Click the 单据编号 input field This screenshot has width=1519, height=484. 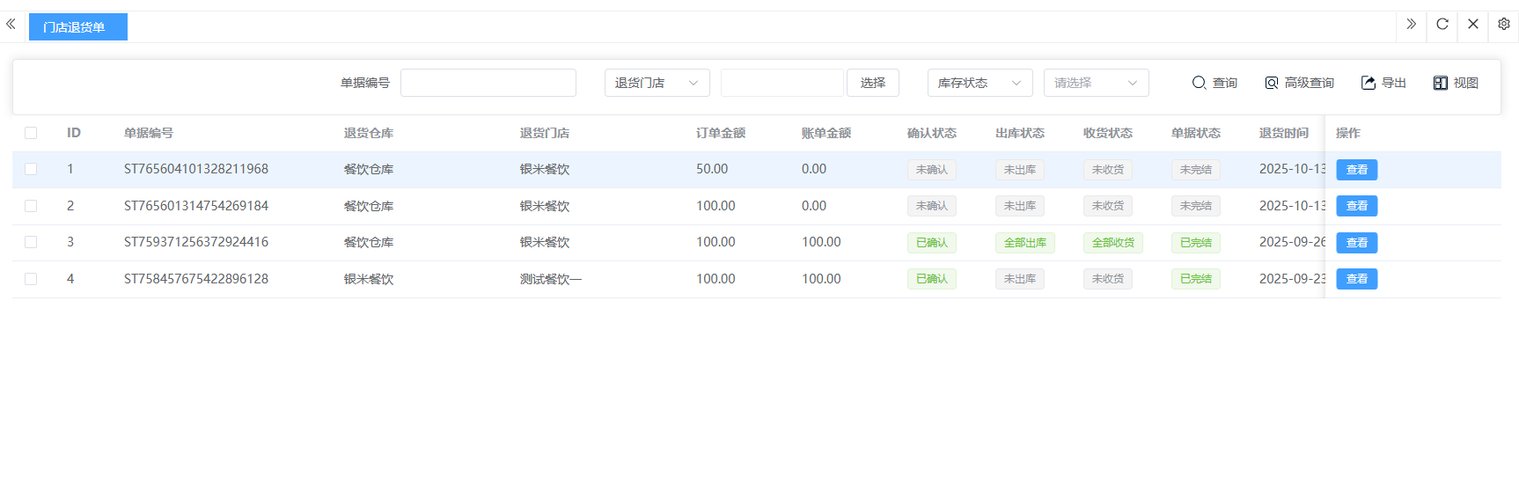tap(488, 83)
